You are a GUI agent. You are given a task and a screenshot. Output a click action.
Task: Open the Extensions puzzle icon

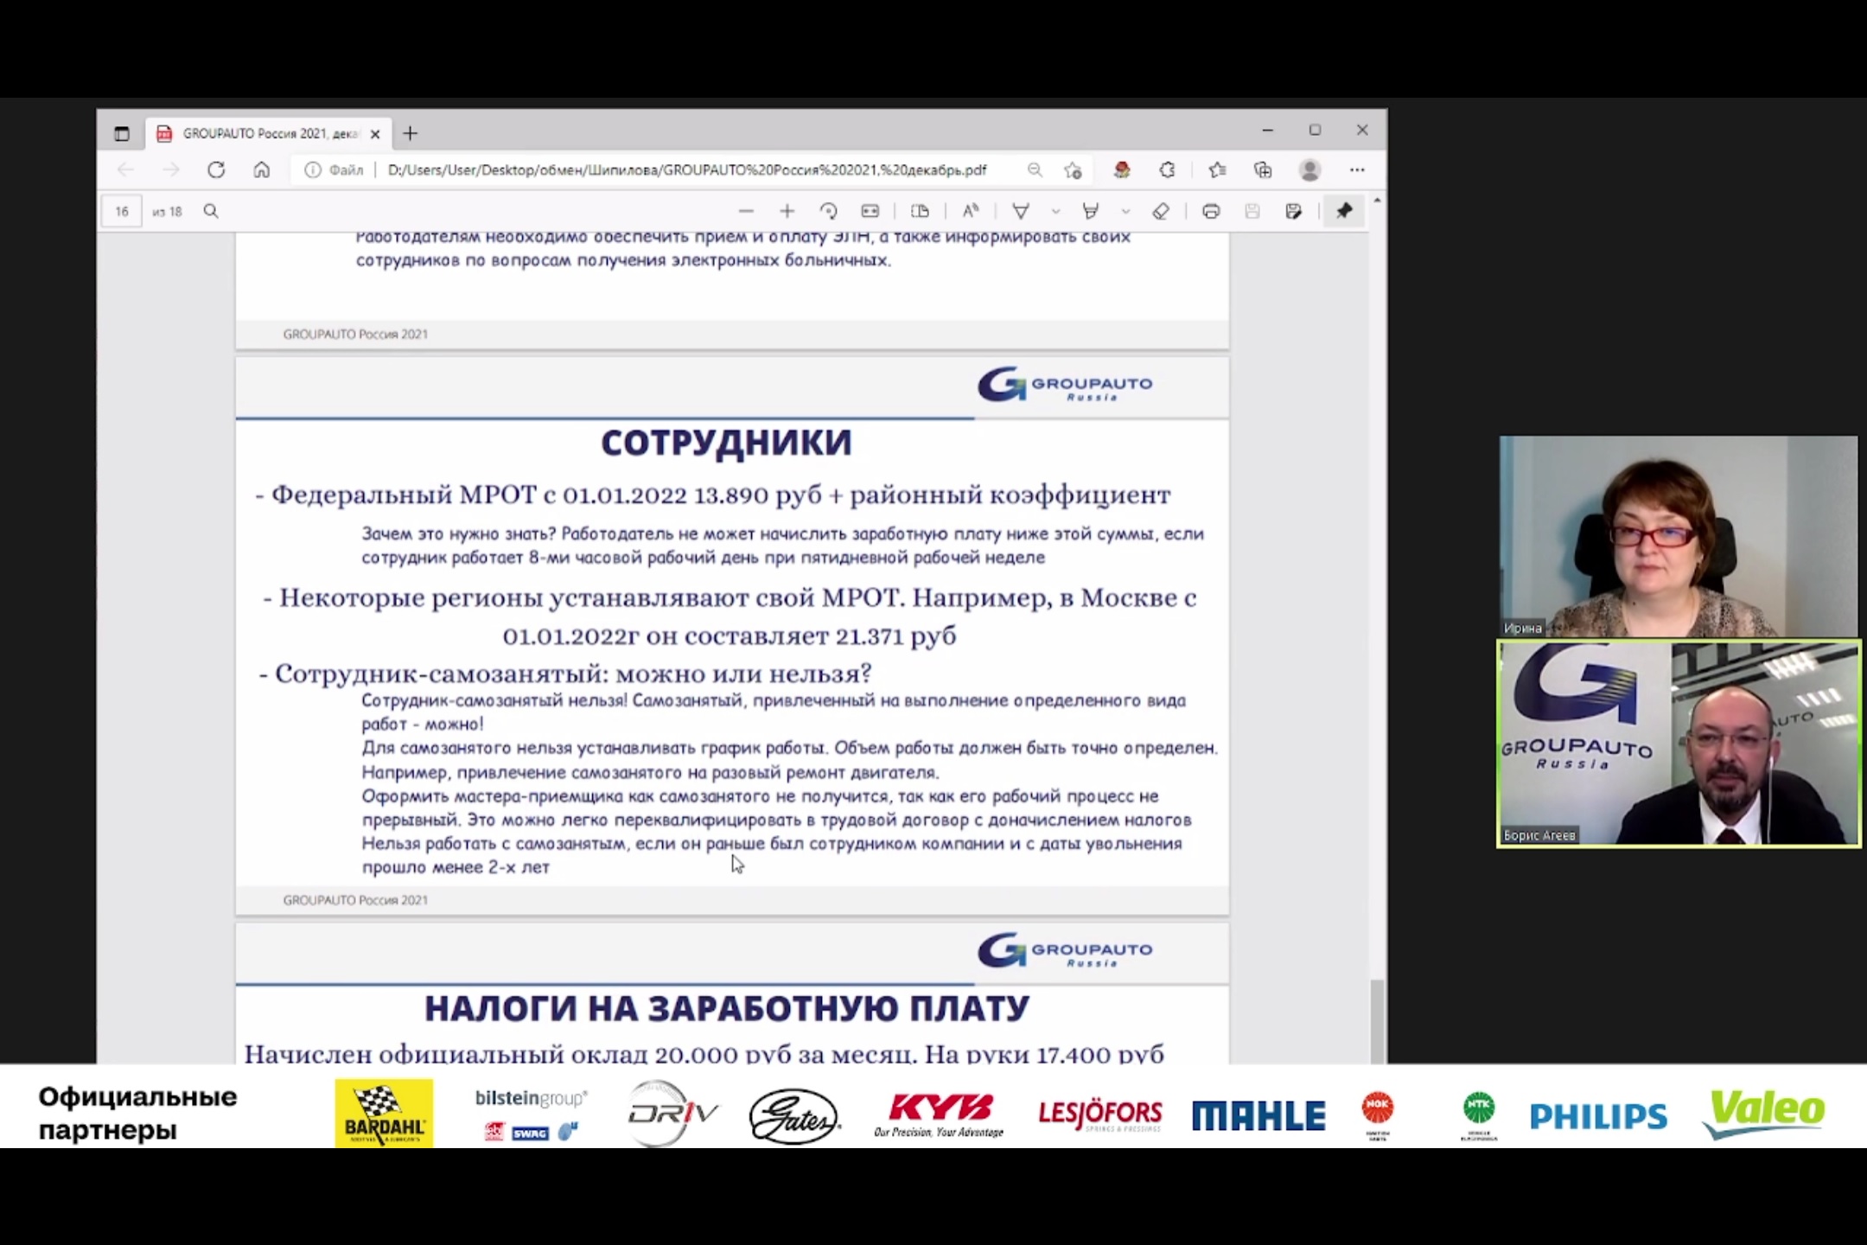tap(1168, 169)
